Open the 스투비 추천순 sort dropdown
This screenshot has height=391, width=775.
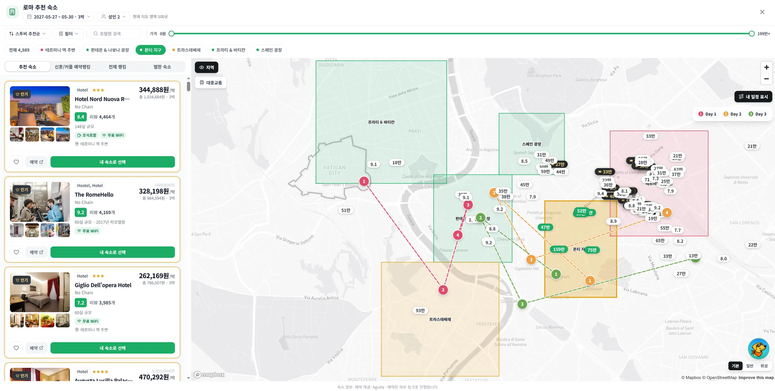(x=27, y=34)
